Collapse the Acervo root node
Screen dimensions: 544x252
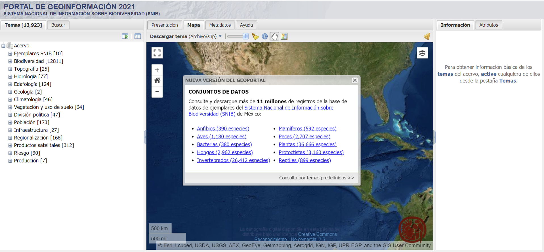[3, 46]
